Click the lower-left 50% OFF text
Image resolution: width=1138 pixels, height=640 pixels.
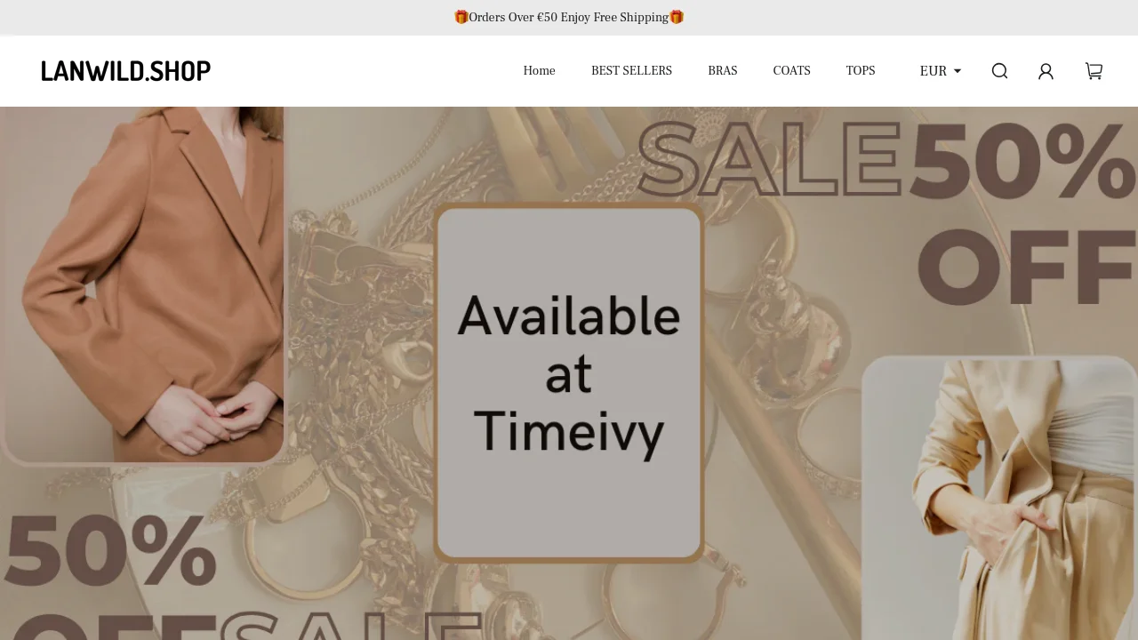point(111,578)
